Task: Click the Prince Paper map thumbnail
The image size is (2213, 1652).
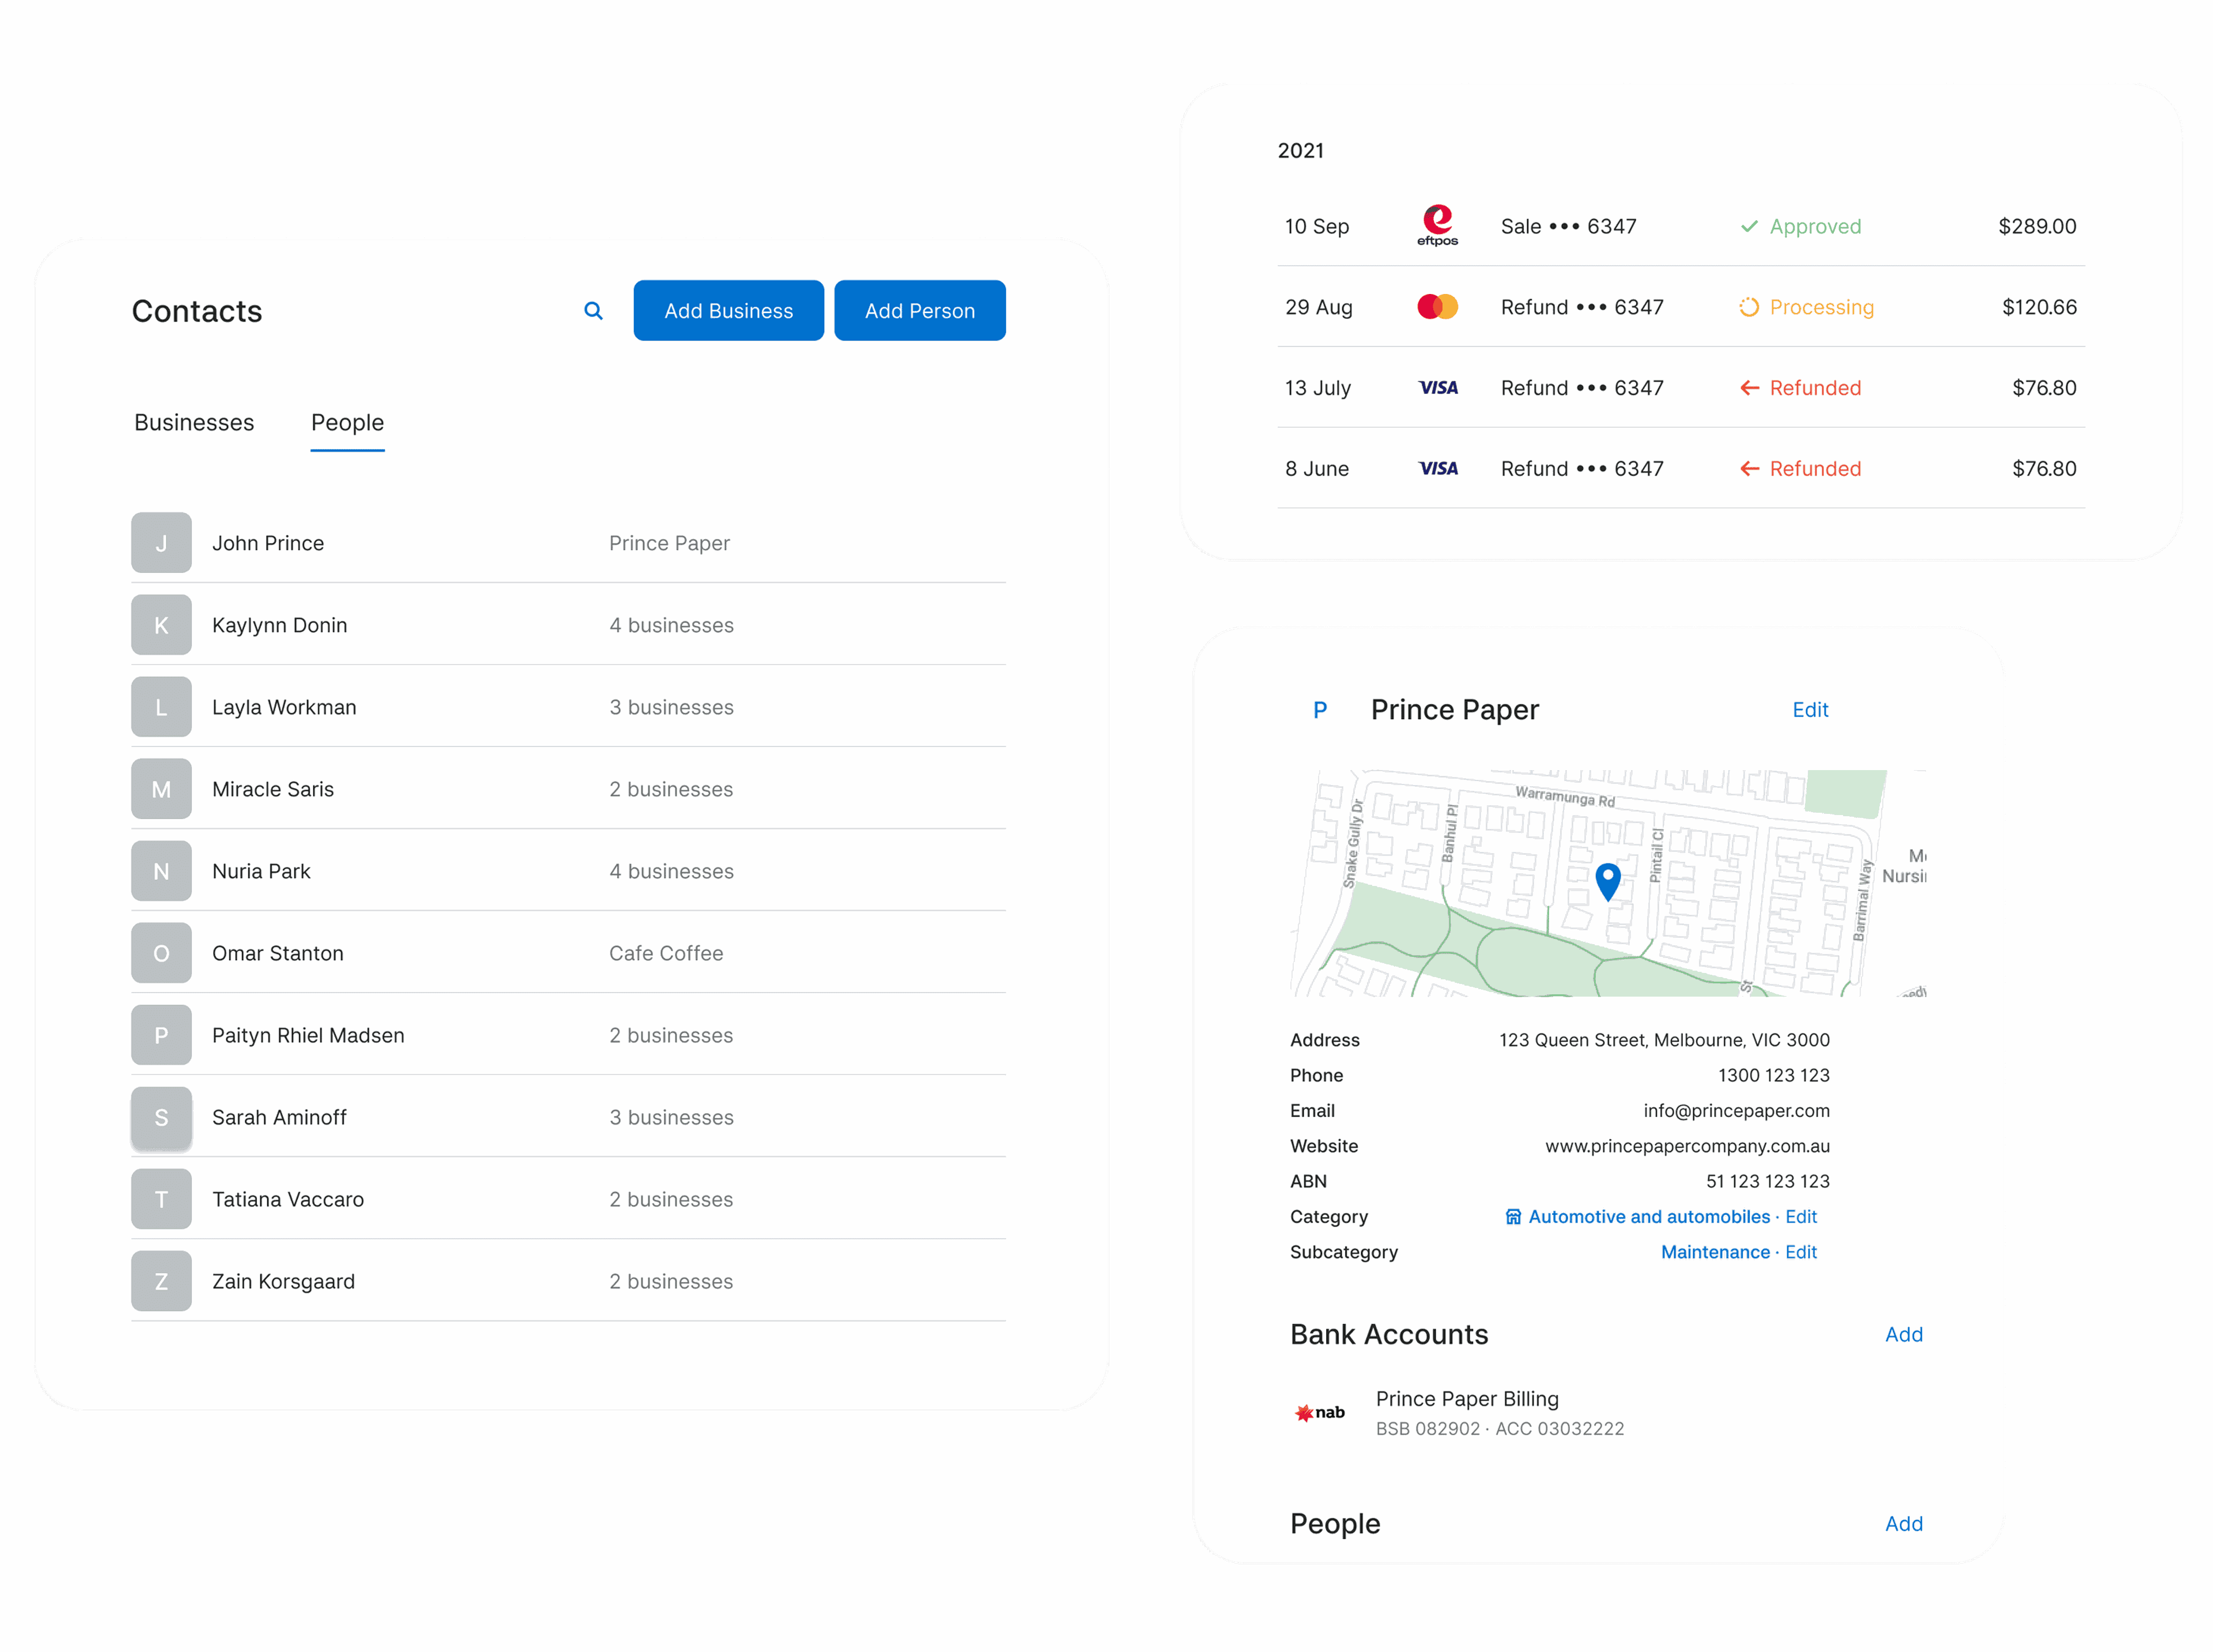Action: click(x=1607, y=883)
